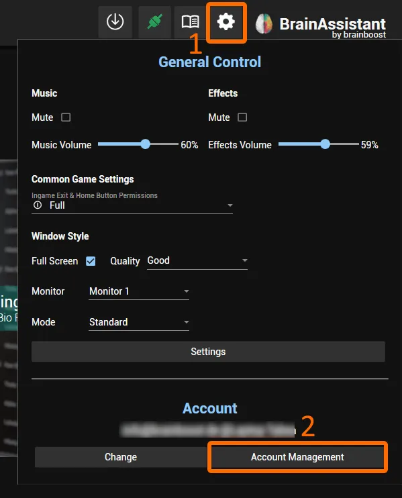Click the Window Style label
Viewport: 402px width, 498px height.
60,236
